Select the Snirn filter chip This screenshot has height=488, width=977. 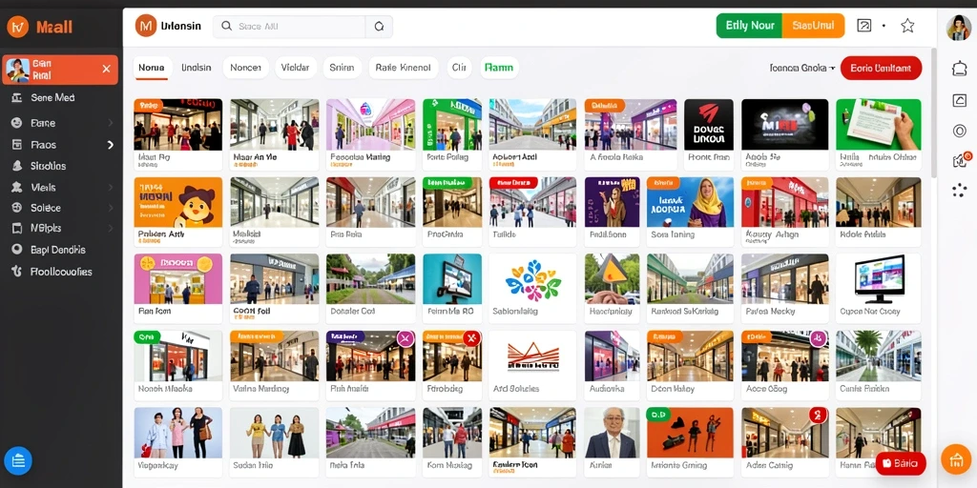343,68
